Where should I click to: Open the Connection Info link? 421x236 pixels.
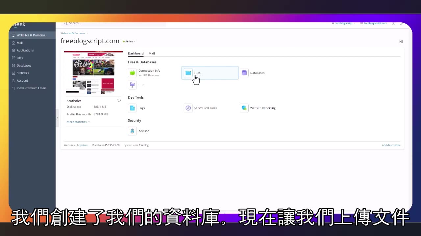click(149, 71)
